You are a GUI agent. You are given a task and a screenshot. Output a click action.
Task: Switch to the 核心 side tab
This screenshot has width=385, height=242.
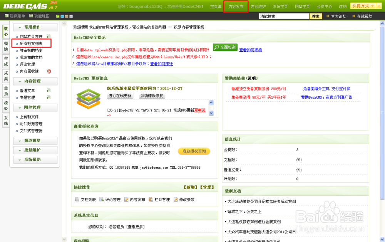[6, 32]
